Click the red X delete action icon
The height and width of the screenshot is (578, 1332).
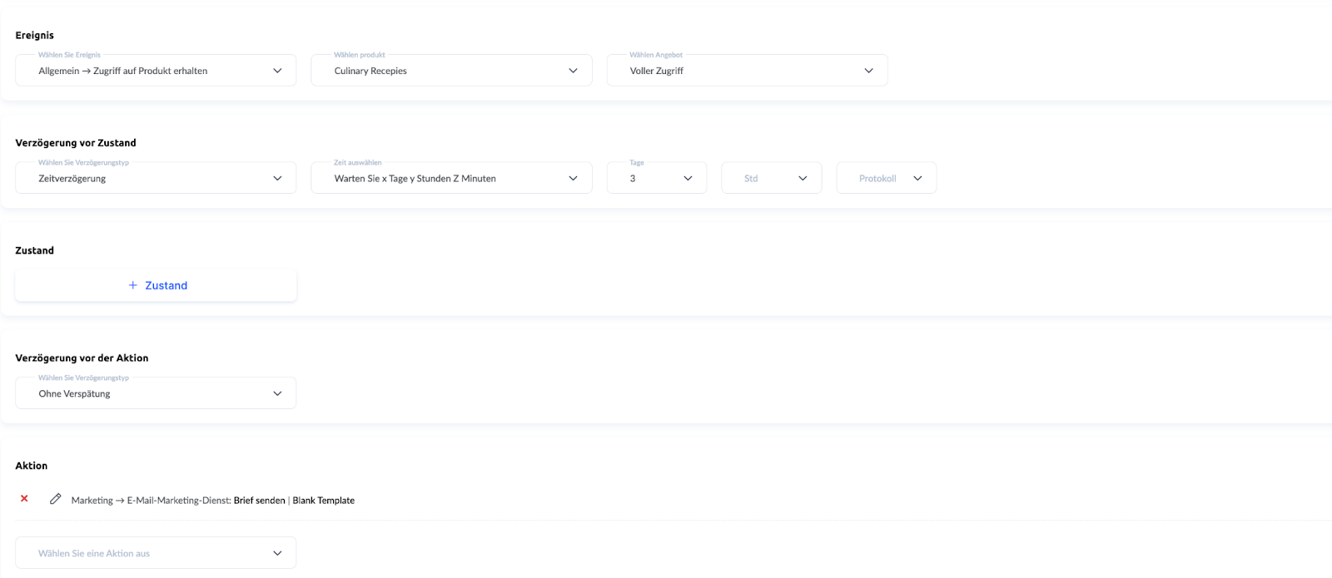coord(24,499)
